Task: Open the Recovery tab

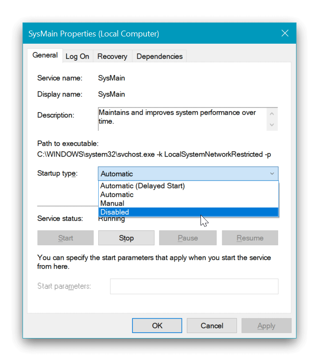Action: click(112, 56)
